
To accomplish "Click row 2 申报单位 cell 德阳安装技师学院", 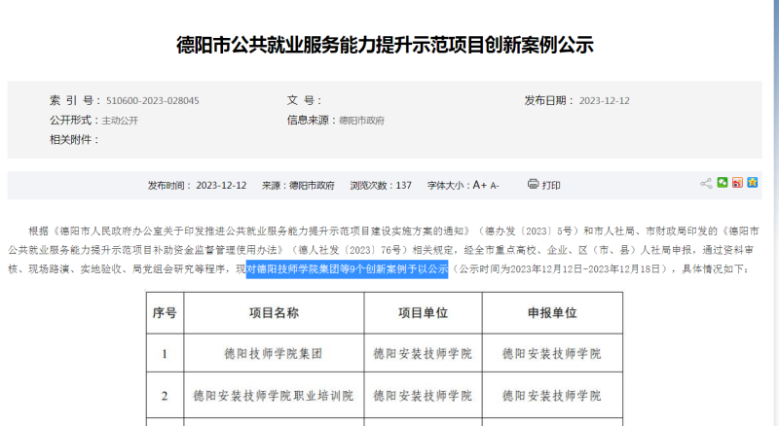I will point(552,396).
